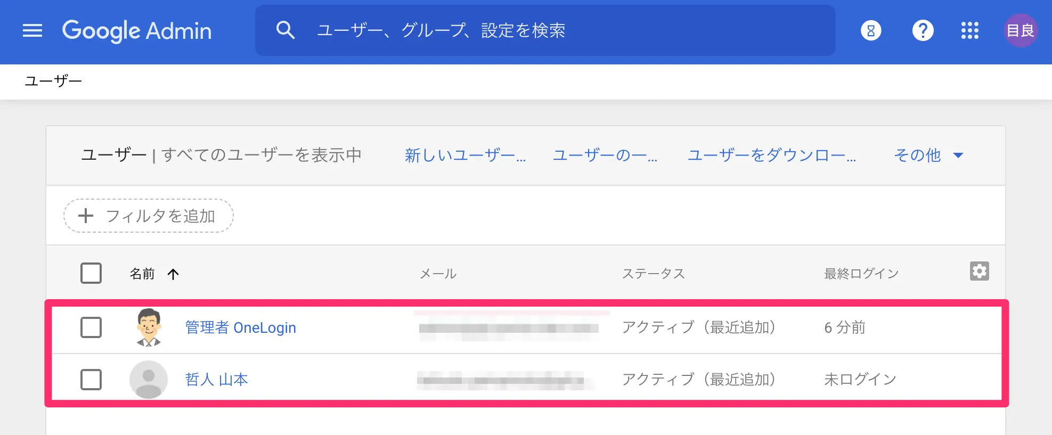
Task: Open the 管理者 OneLogin user link
Action: pos(240,327)
